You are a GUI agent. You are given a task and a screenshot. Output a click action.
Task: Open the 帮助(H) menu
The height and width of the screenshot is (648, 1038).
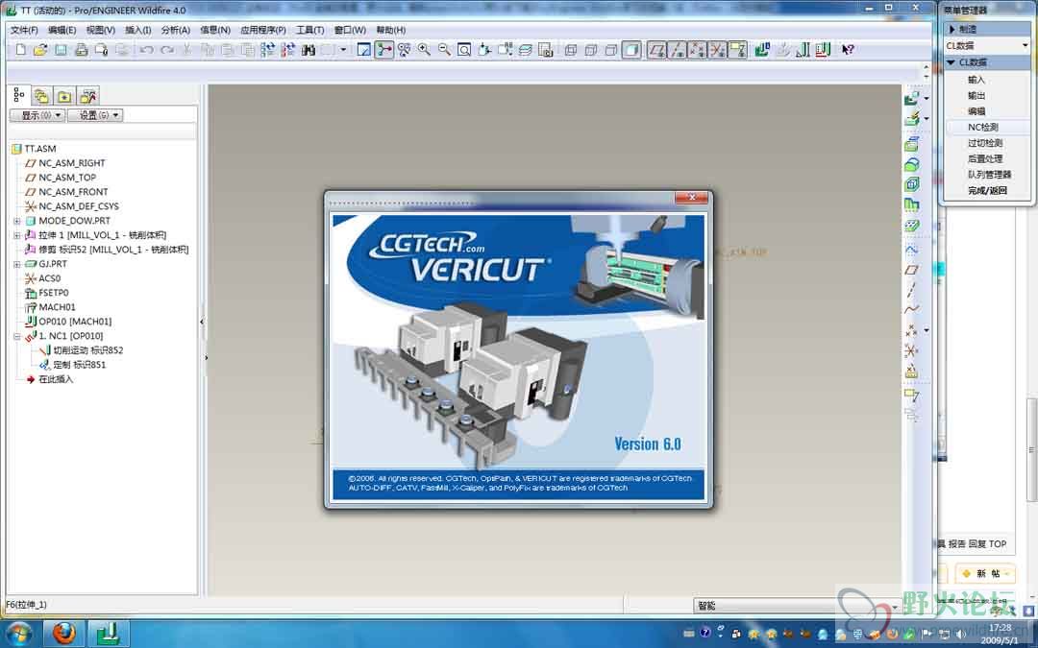click(x=390, y=30)
